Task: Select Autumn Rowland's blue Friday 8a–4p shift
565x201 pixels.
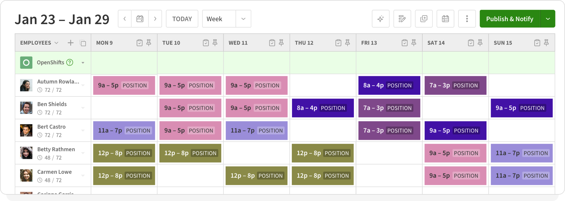Action: [389, 85]
